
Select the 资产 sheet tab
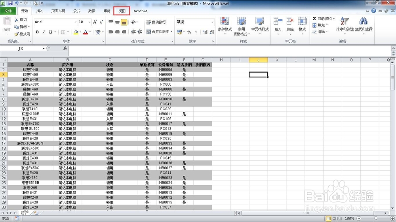point(25,213)
